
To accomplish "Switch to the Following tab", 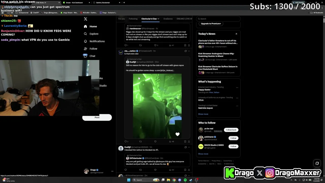I will pyautogui.click(x=133, y=19).
